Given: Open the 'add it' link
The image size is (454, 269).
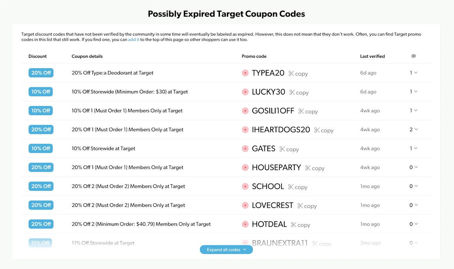Looking at the screenshot, I should [134, 40].
